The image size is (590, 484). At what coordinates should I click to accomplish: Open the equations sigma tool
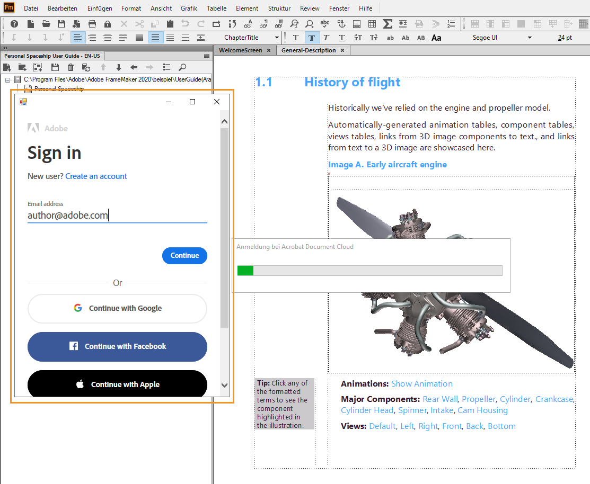pyautogui.click(x=388, y=24)
